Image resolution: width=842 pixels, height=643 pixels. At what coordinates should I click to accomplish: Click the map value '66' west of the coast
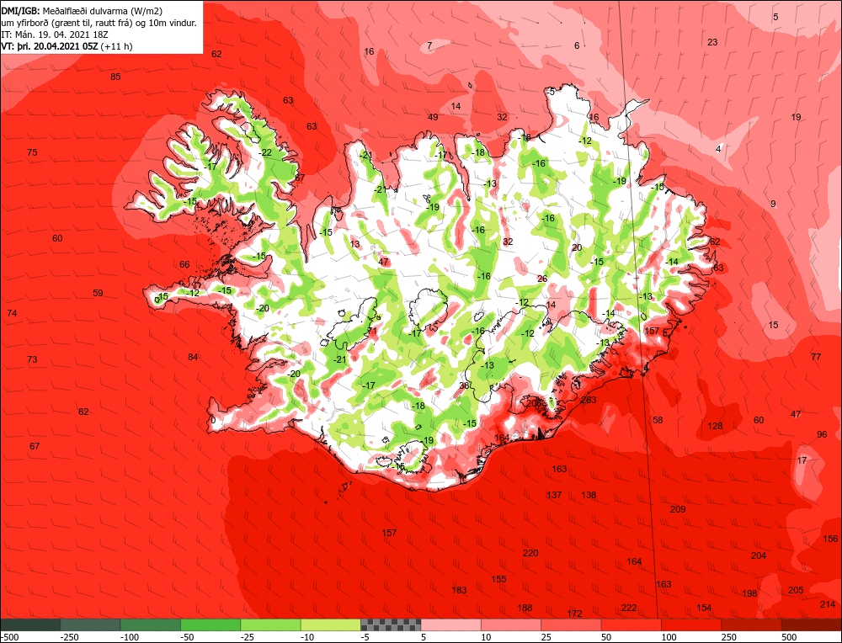184,264
